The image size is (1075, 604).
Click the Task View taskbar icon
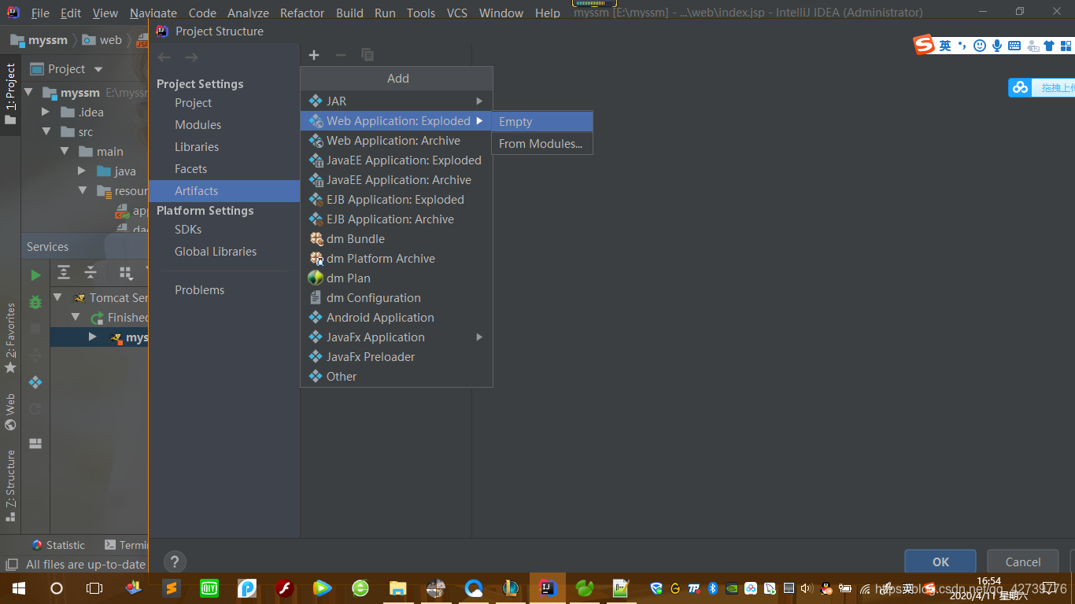(x=94, y=587)
